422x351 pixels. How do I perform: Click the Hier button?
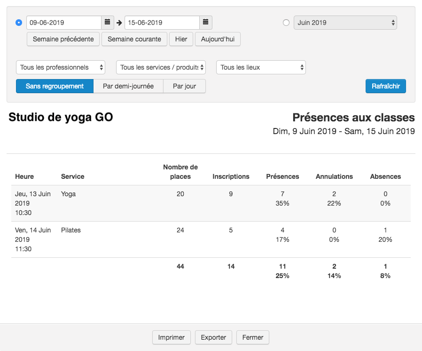click(181, 40)
